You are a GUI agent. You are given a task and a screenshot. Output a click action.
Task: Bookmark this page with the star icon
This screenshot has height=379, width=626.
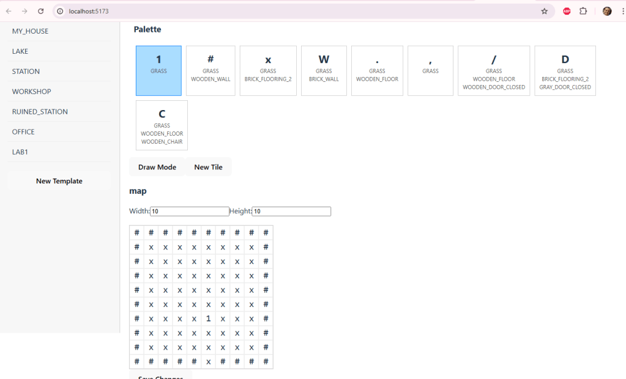coord(544,11)
